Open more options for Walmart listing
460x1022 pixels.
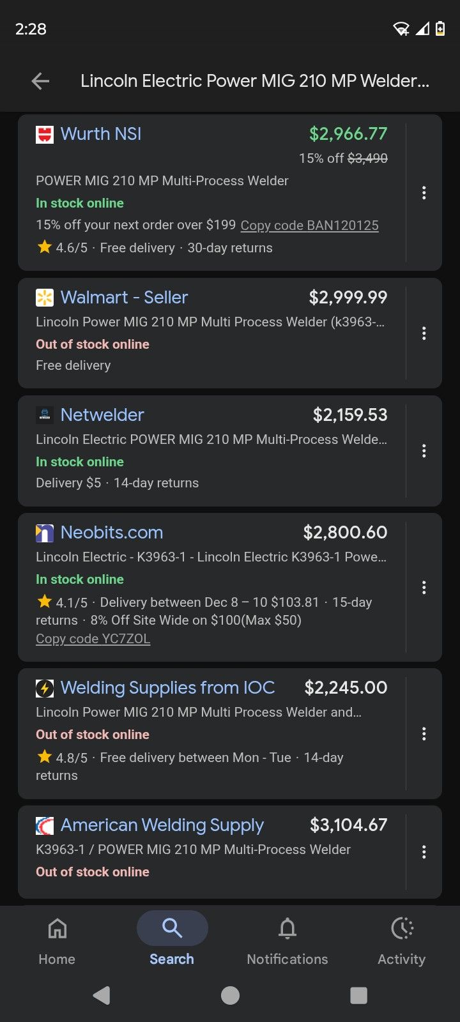424,333
